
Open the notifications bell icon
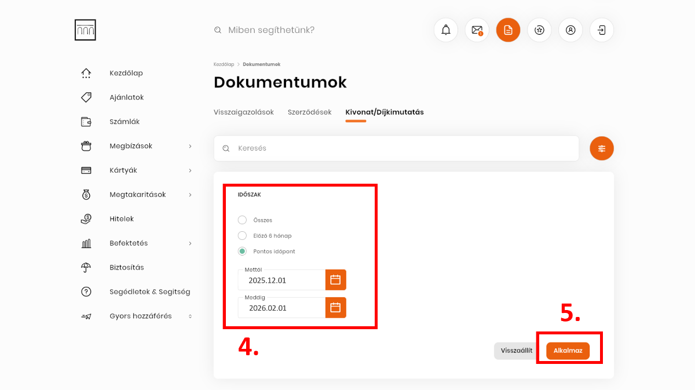(446, 30)
